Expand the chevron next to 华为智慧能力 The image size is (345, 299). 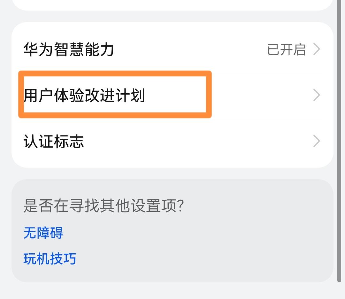click(x=317, y=50)
